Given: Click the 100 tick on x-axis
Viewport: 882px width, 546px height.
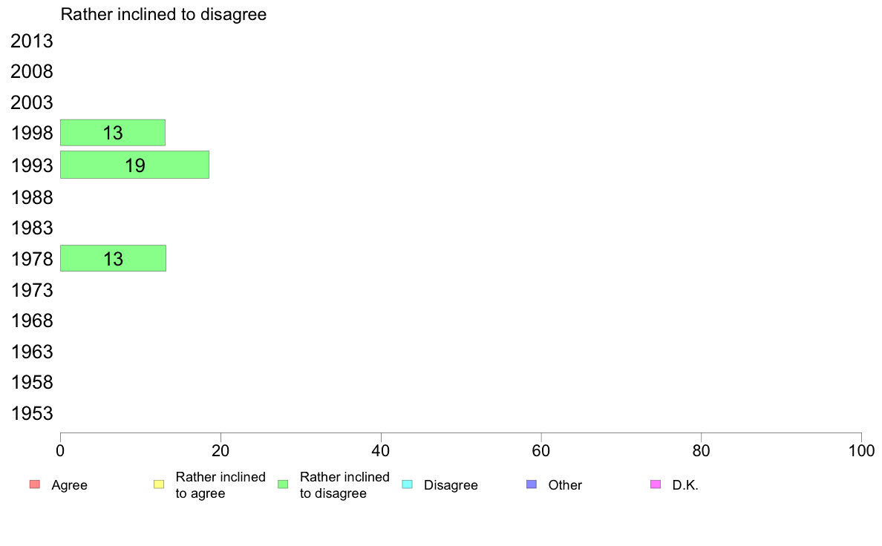Looking at the screenshot, I should point(861,450).
